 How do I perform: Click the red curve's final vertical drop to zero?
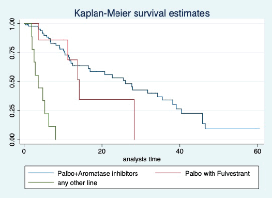(134, 119)
